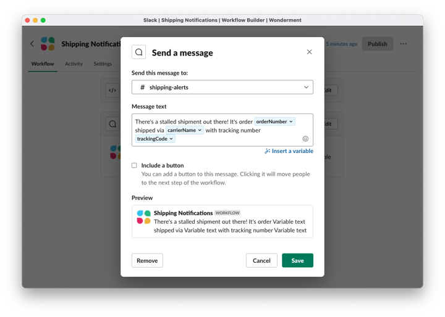Switch to the Activity tab

click(74, 64)
